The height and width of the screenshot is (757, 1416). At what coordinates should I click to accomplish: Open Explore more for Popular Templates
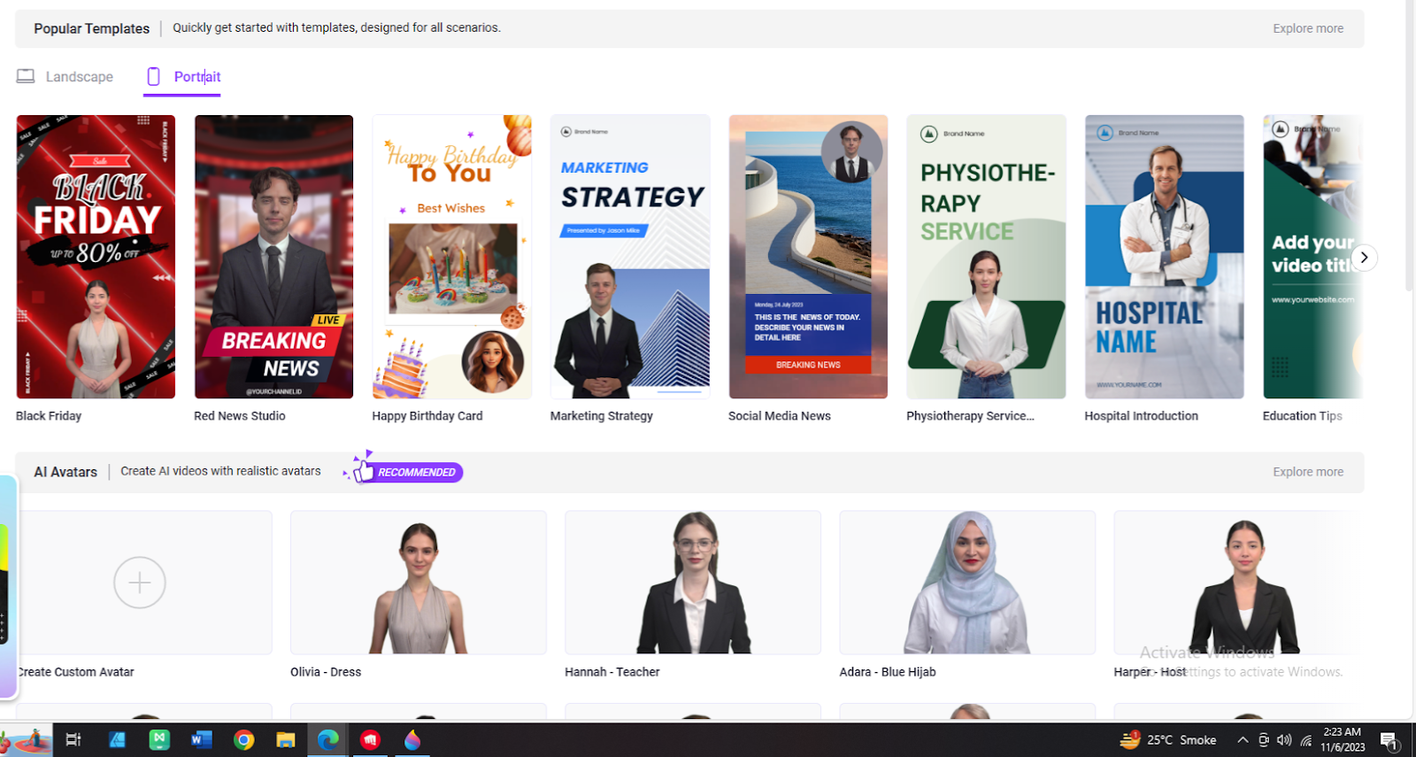click(1307, 28)
